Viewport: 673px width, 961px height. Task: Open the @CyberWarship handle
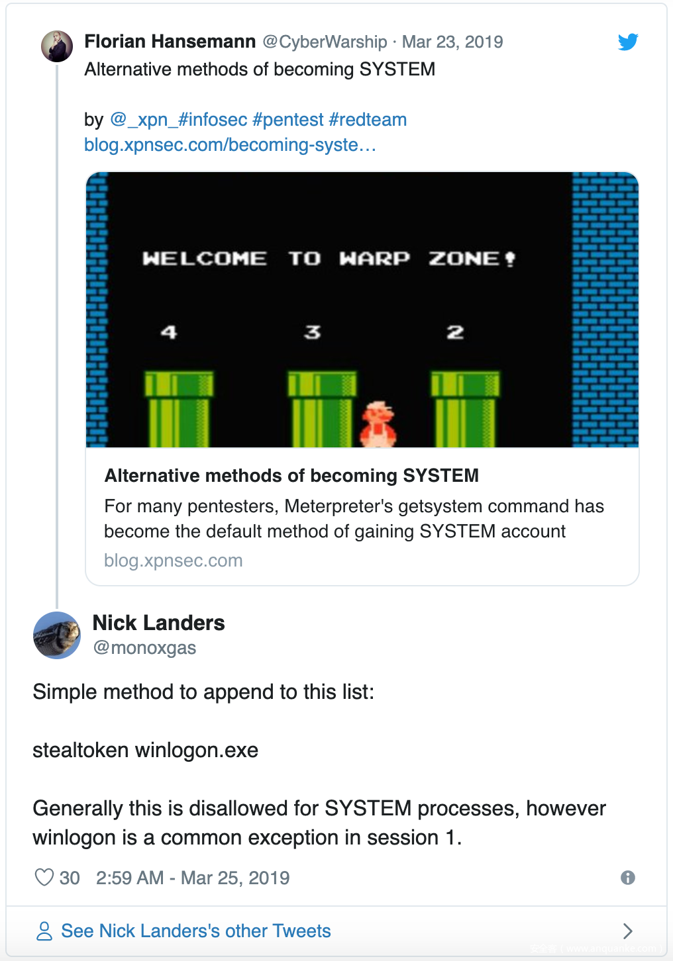point(325,42)
